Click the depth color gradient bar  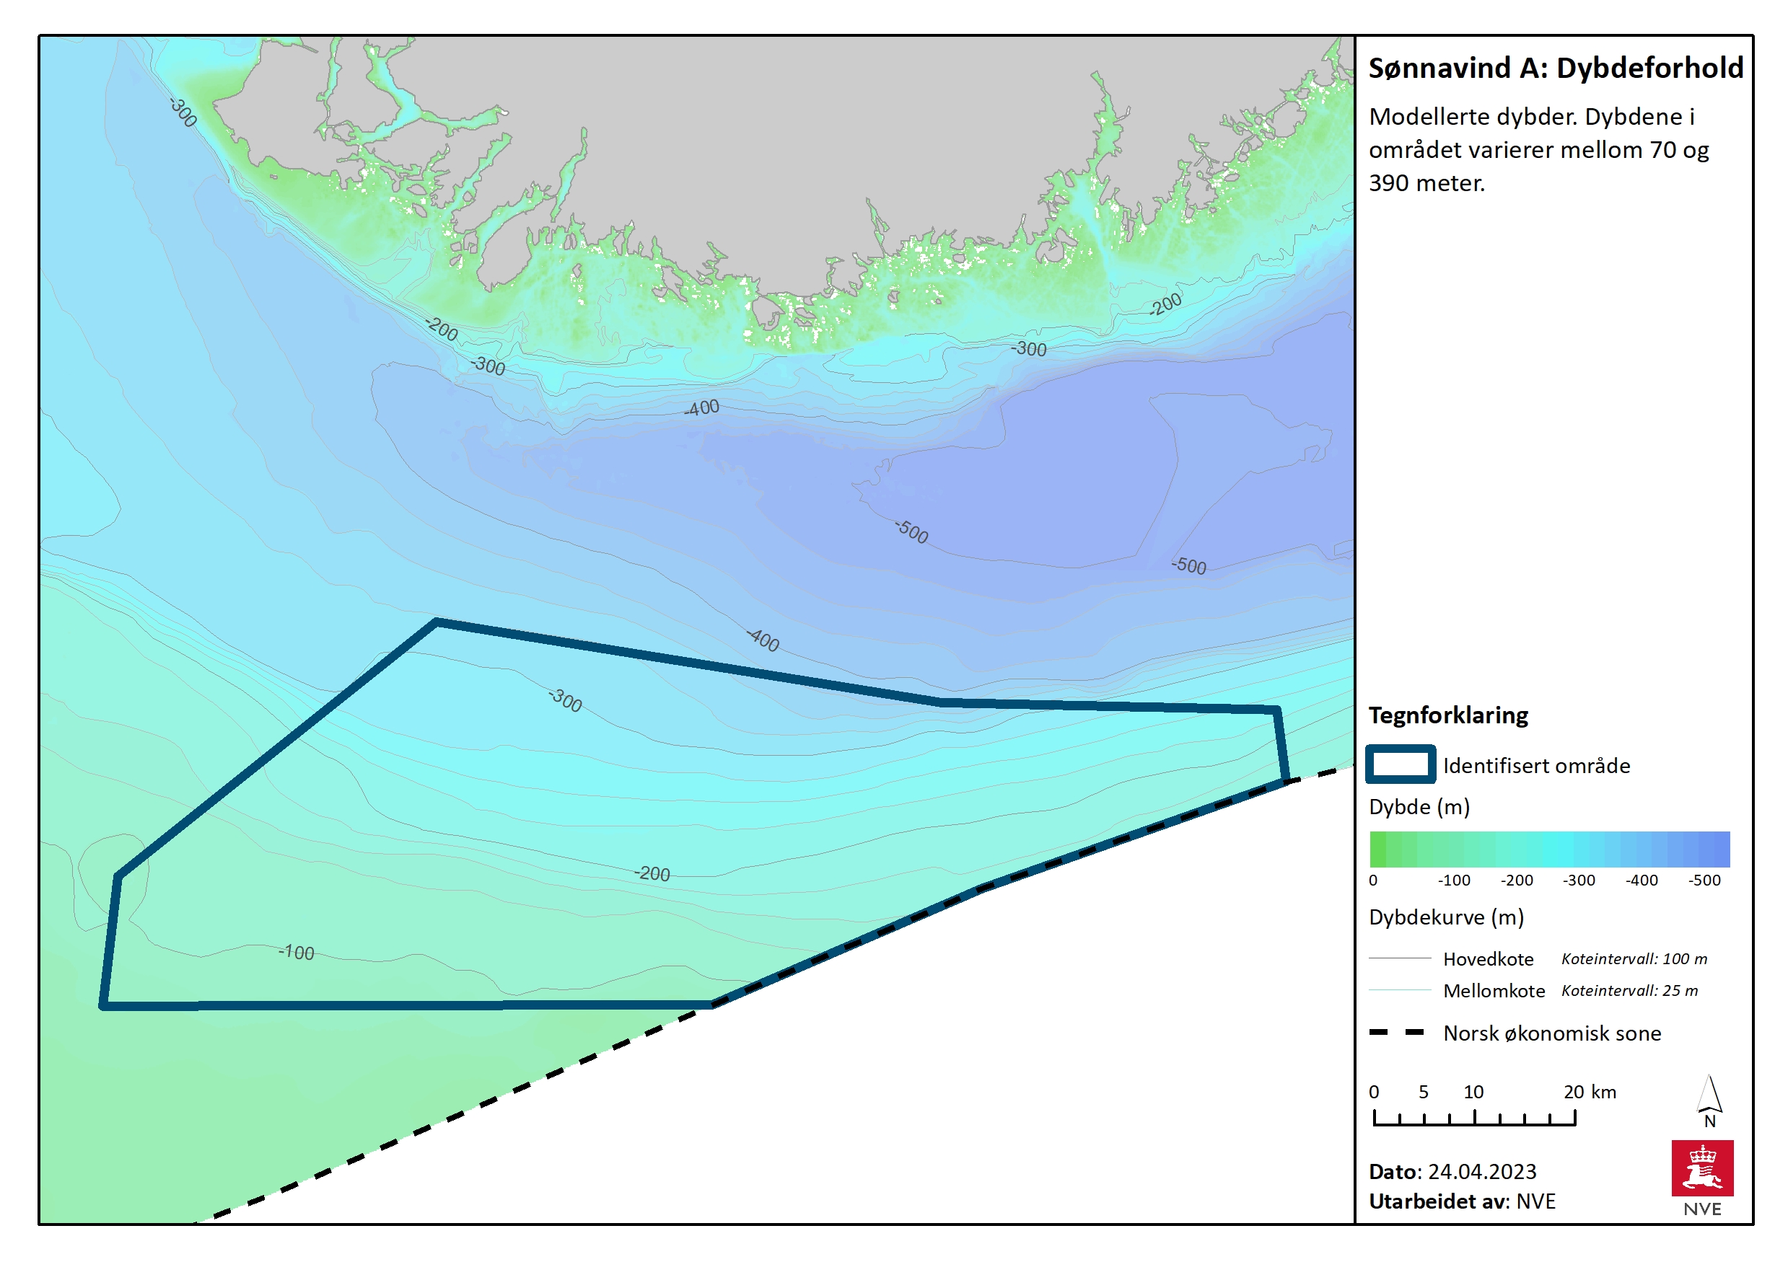point(1549,850)
